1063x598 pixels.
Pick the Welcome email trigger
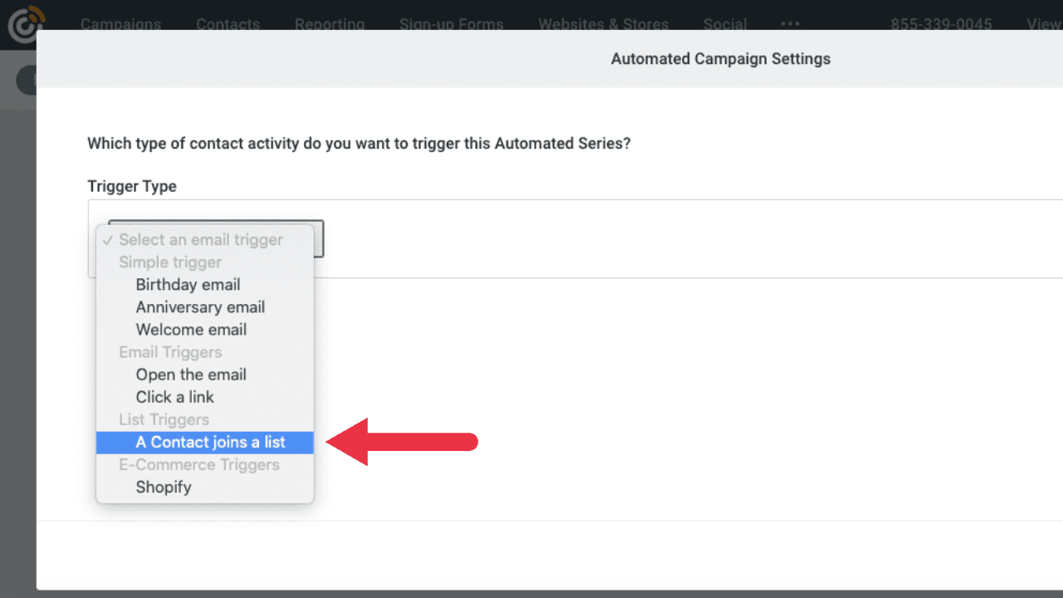(x=191, y=330)
